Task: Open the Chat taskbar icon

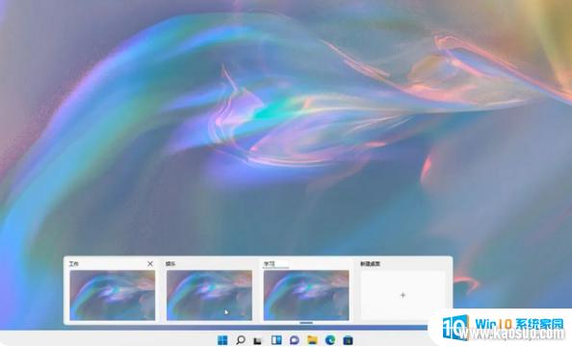Action: 294,340
